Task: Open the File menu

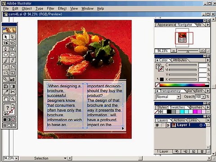Action: click(x=6, y=9)
